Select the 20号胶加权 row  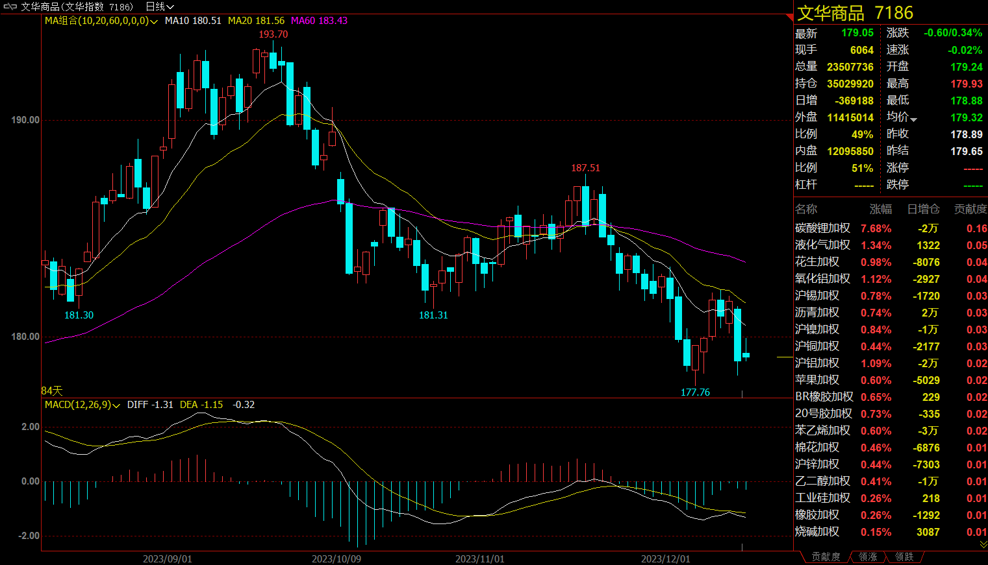tap(891, 414)
